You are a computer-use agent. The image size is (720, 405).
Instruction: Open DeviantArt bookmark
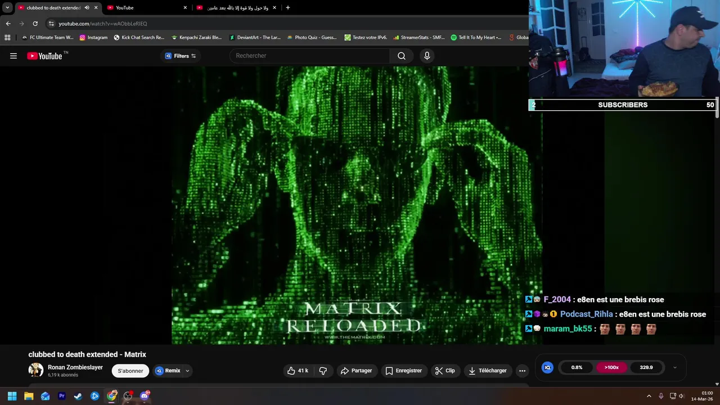[x=255, y=38]
